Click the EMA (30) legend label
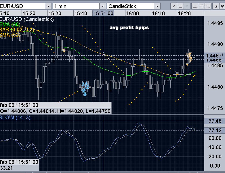The width and height of the screenshot is (225, 173). tap(10, 24)
